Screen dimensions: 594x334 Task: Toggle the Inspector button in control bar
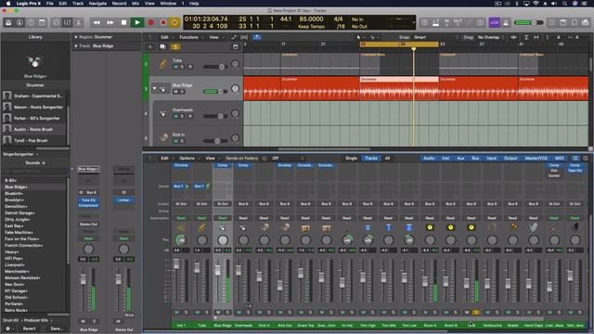[19, 22]
